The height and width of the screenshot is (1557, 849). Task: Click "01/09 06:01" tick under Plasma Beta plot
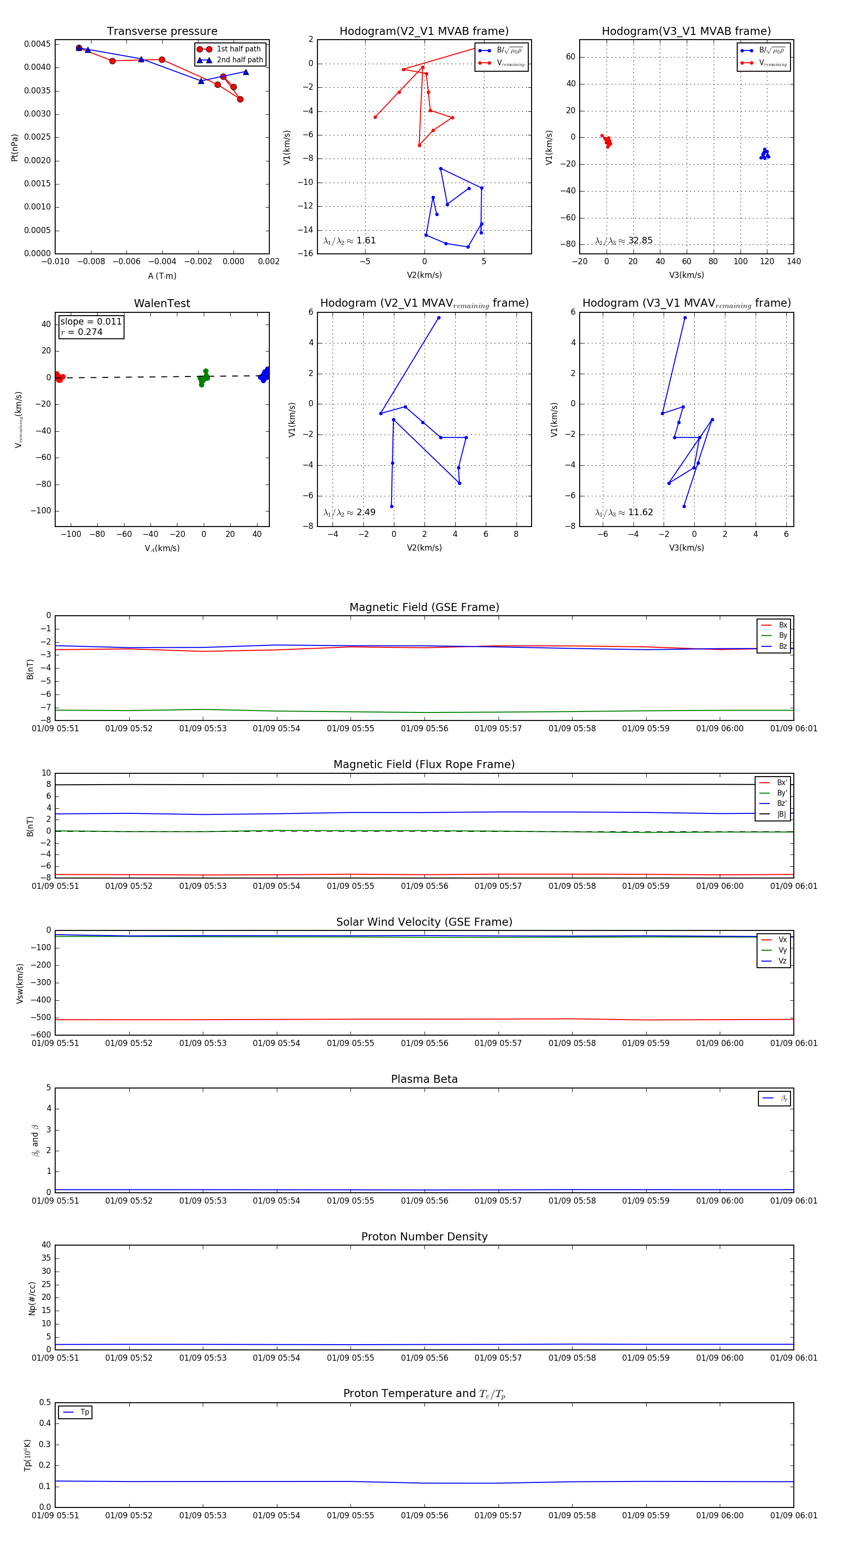pos(793,1200)
